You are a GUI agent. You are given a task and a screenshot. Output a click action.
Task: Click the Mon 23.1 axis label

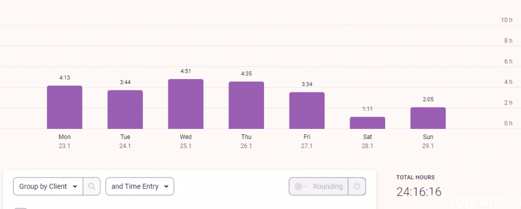[x=65, y=142]
